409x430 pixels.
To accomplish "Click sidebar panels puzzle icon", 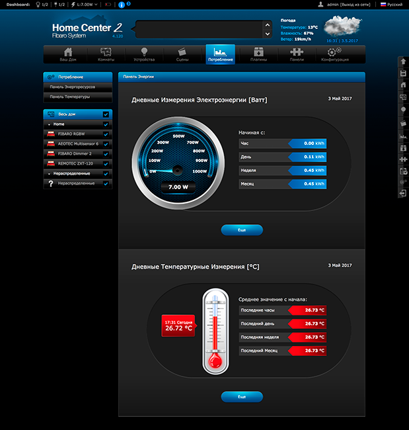I will 403,159.
